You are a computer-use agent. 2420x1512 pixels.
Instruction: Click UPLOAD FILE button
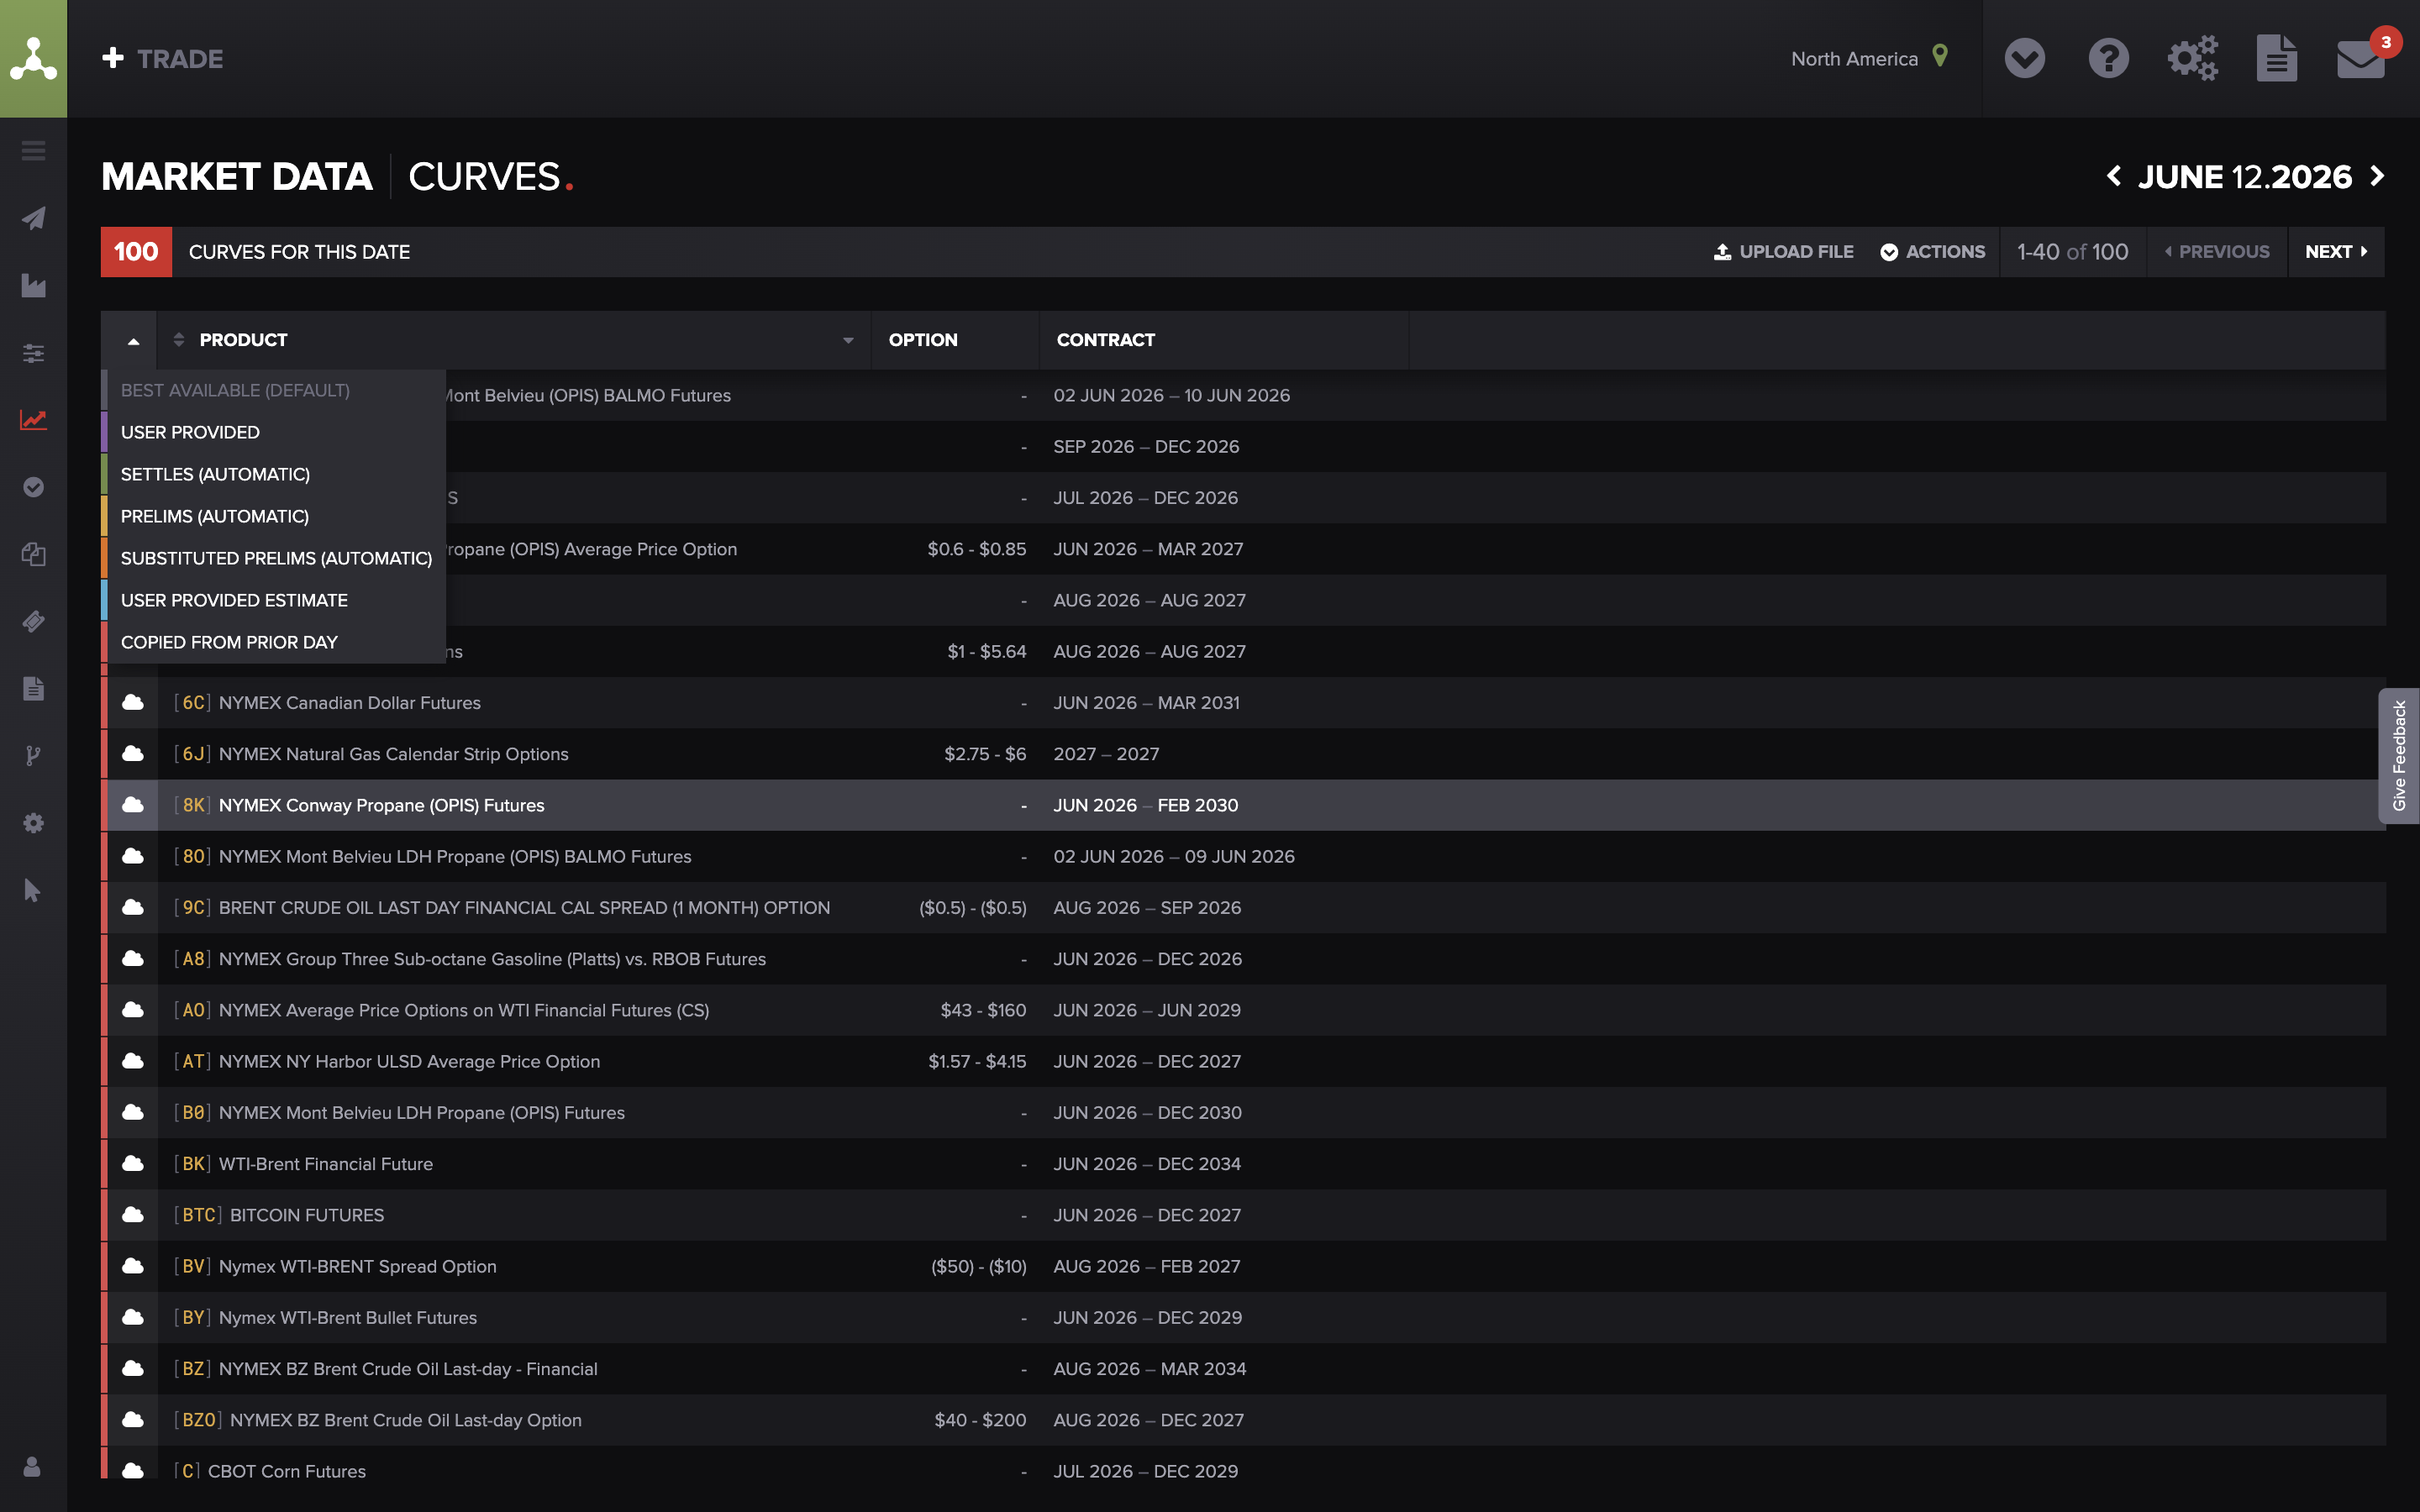pos(1784,252)
